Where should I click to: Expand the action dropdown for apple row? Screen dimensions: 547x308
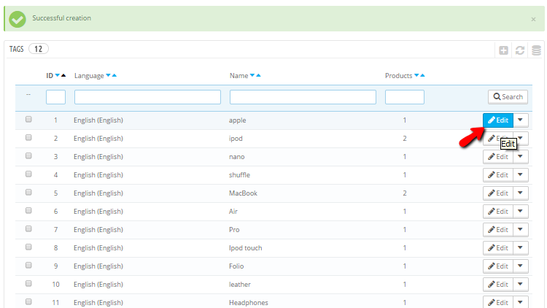[520, 120]
